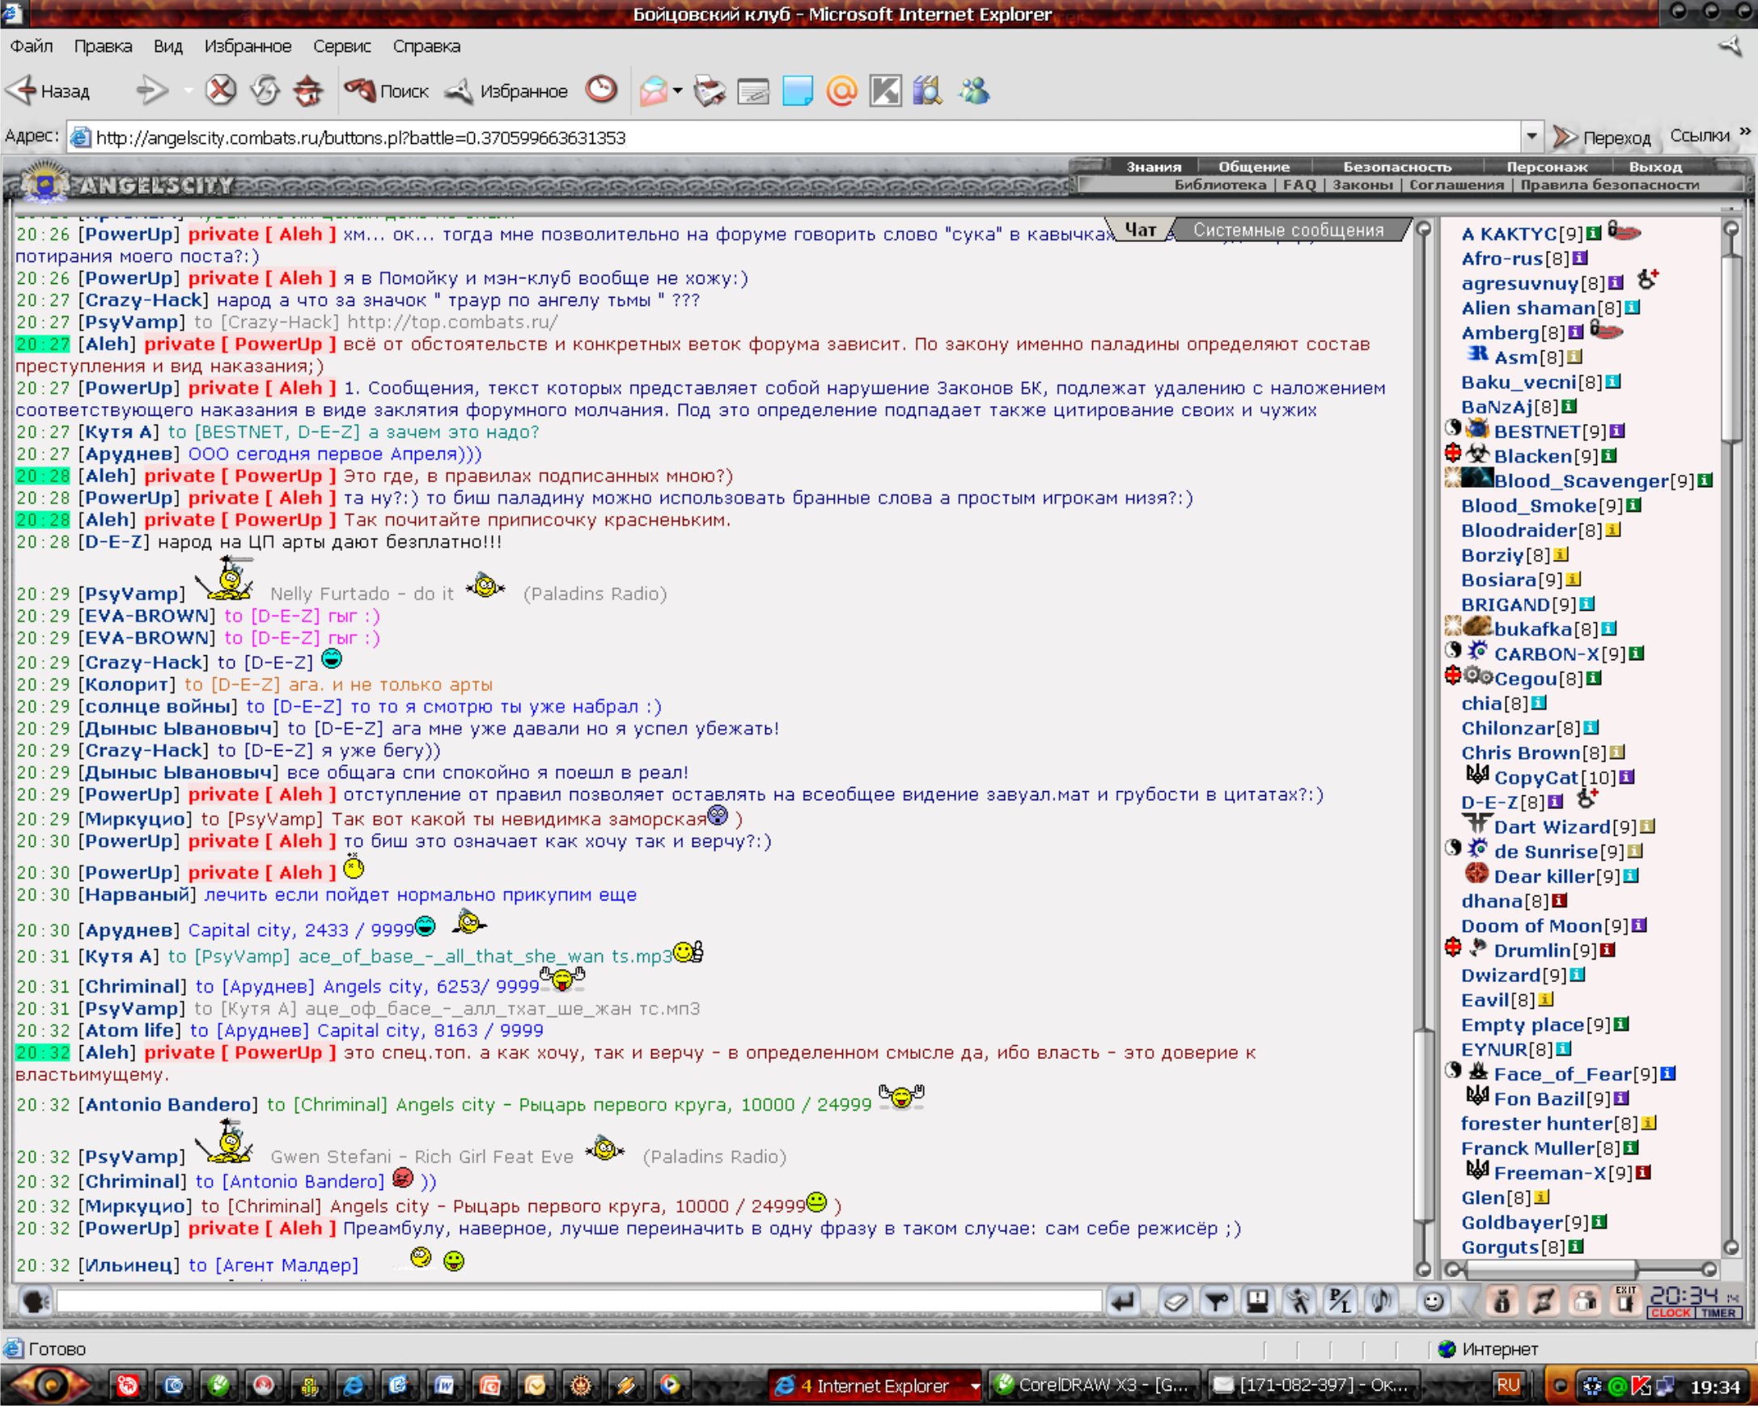The image size is (1758, 1406).
Task: Open info icon next to BESTNET[9]
Action: (x=1617, y=430)
